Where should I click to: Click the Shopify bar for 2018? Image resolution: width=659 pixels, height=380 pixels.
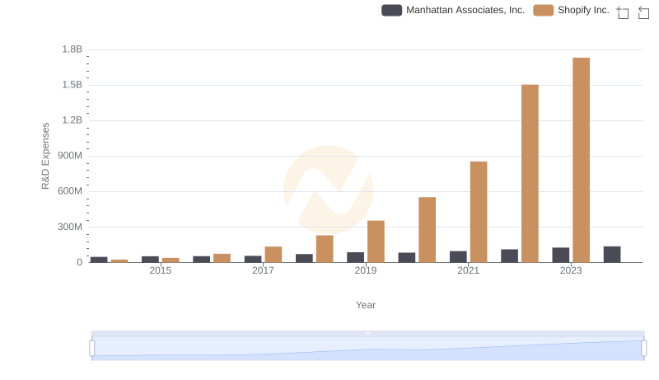point(325,249)
